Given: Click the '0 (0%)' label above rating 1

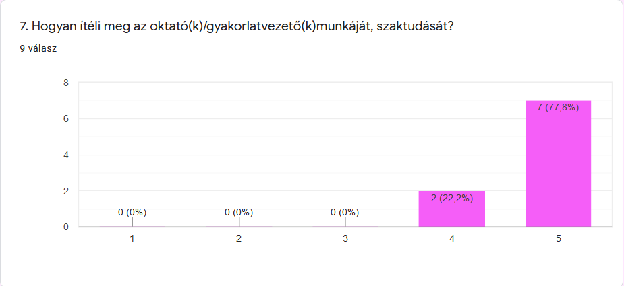Looking at the screenshot, I should click(132, 213).
